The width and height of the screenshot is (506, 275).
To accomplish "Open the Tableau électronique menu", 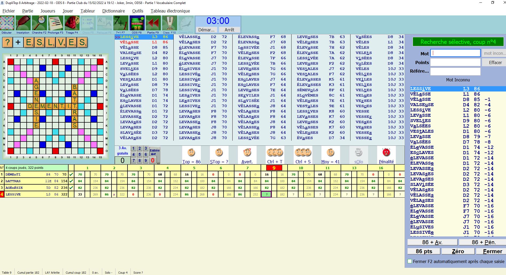I will [x=170, y=11].
